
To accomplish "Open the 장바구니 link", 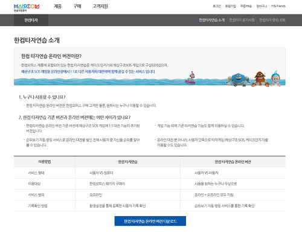I will 262,6.
